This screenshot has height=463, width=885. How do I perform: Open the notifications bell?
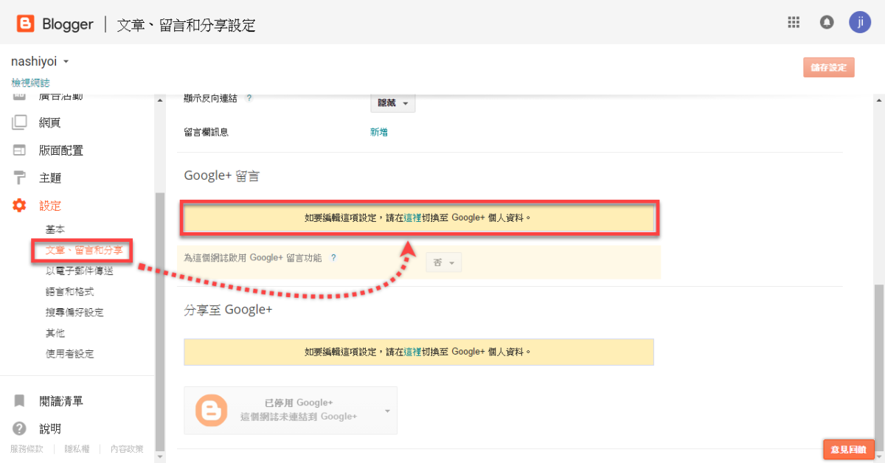[x=827, y=22]
